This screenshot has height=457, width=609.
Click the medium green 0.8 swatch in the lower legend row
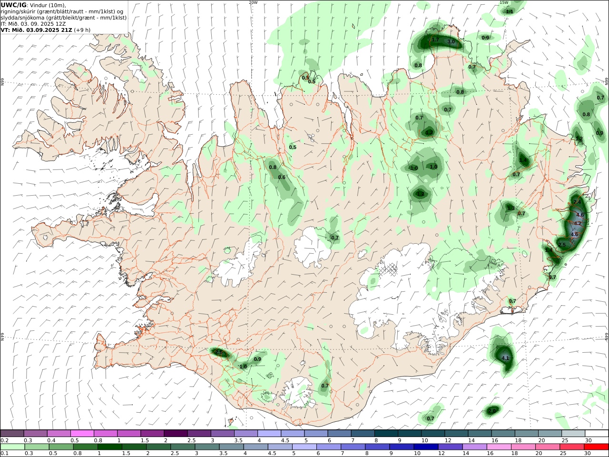coord(85,447)
